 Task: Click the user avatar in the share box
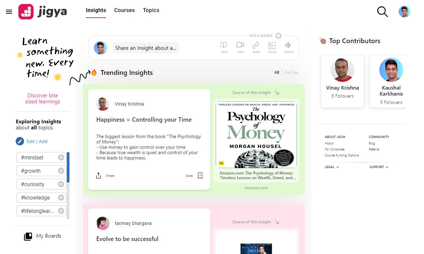[x=100, y=48]
